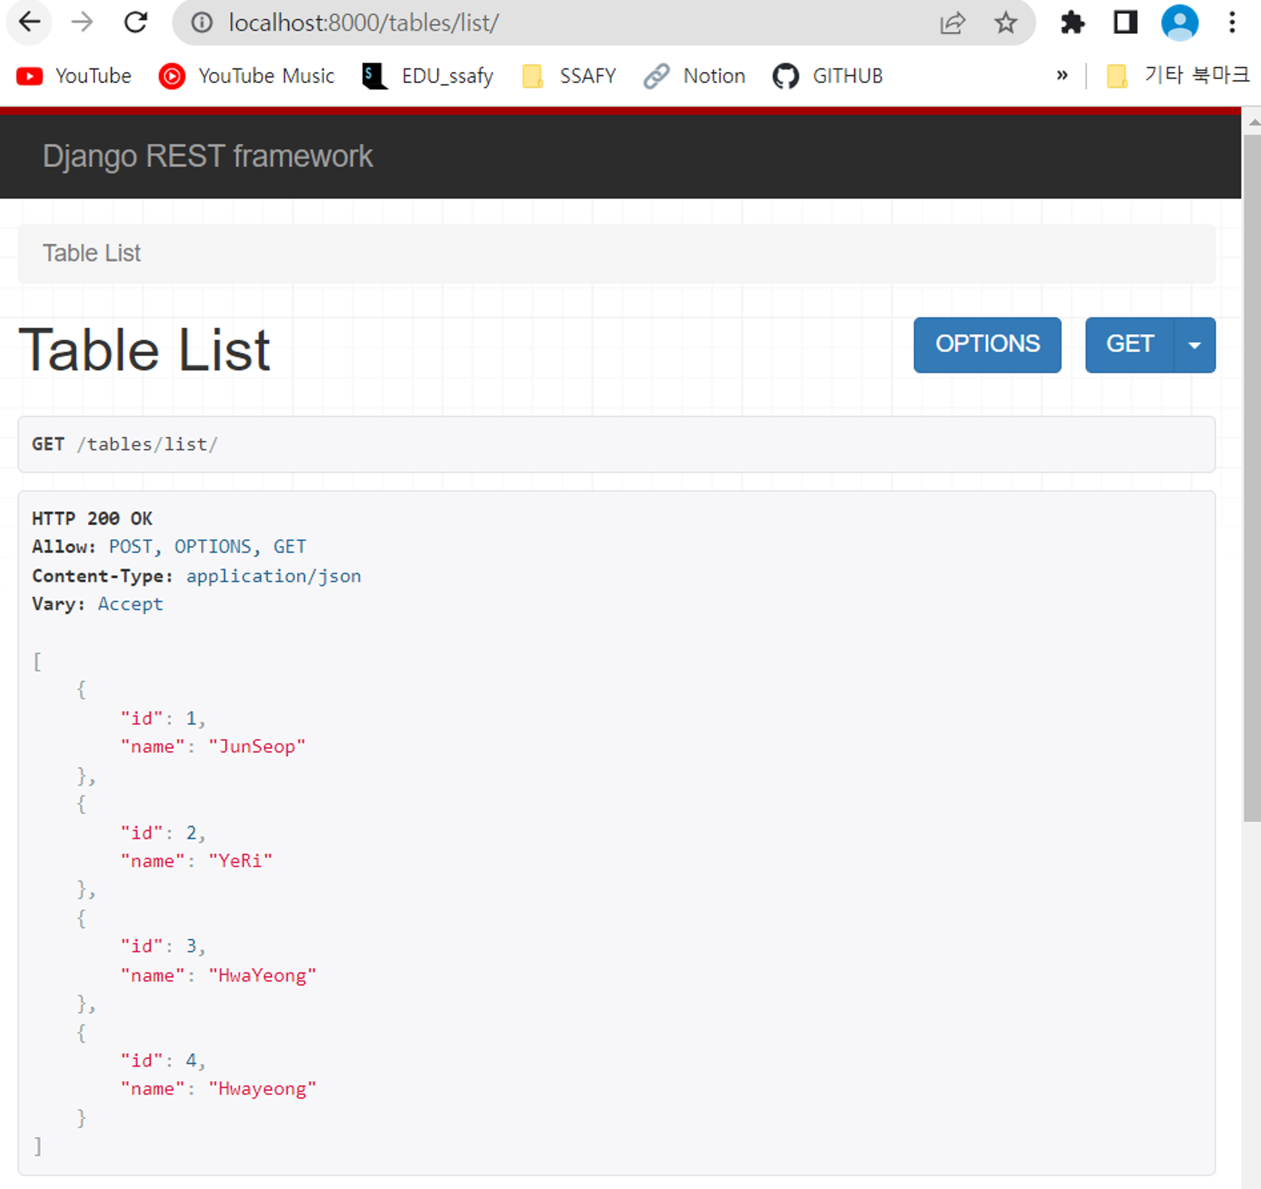Open the user profile avatar
The image size is (1261, 1189).
point(1179,23)
